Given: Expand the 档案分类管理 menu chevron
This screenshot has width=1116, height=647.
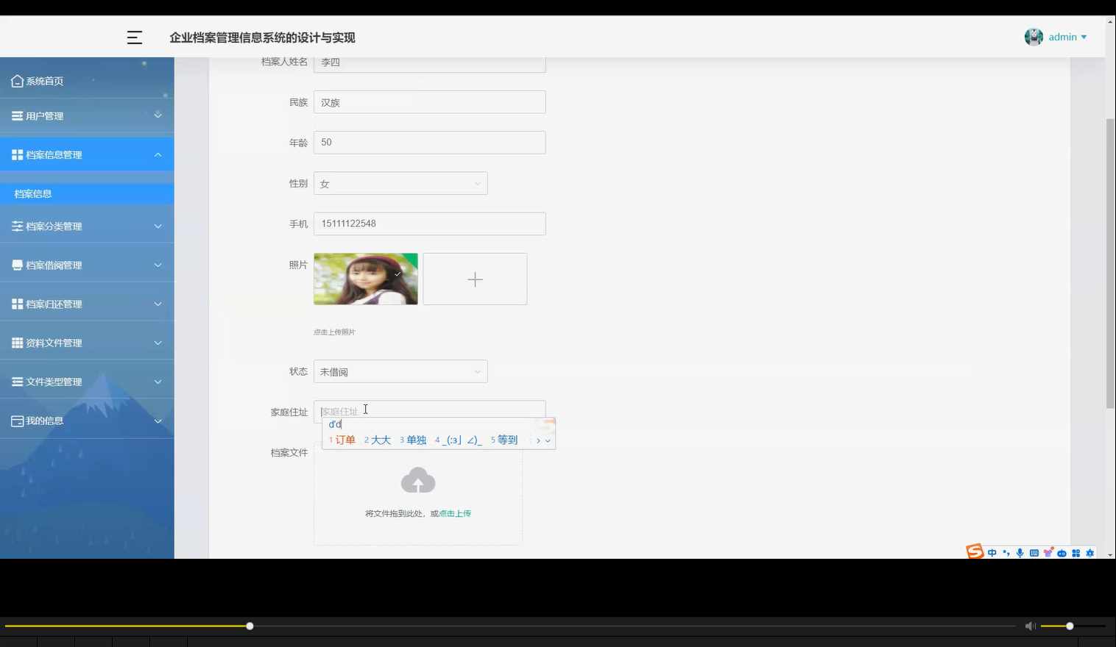Looking at the screenshot, I should click(x=158, y=226).
